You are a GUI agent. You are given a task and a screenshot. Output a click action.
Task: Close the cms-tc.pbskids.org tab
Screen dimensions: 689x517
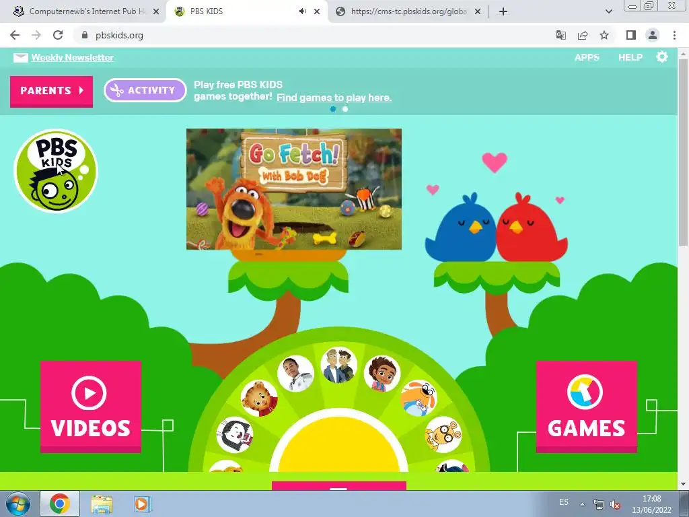click(478, 12)
